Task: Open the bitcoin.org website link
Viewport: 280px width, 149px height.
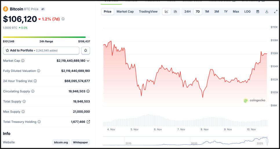Action: (61, 142)
